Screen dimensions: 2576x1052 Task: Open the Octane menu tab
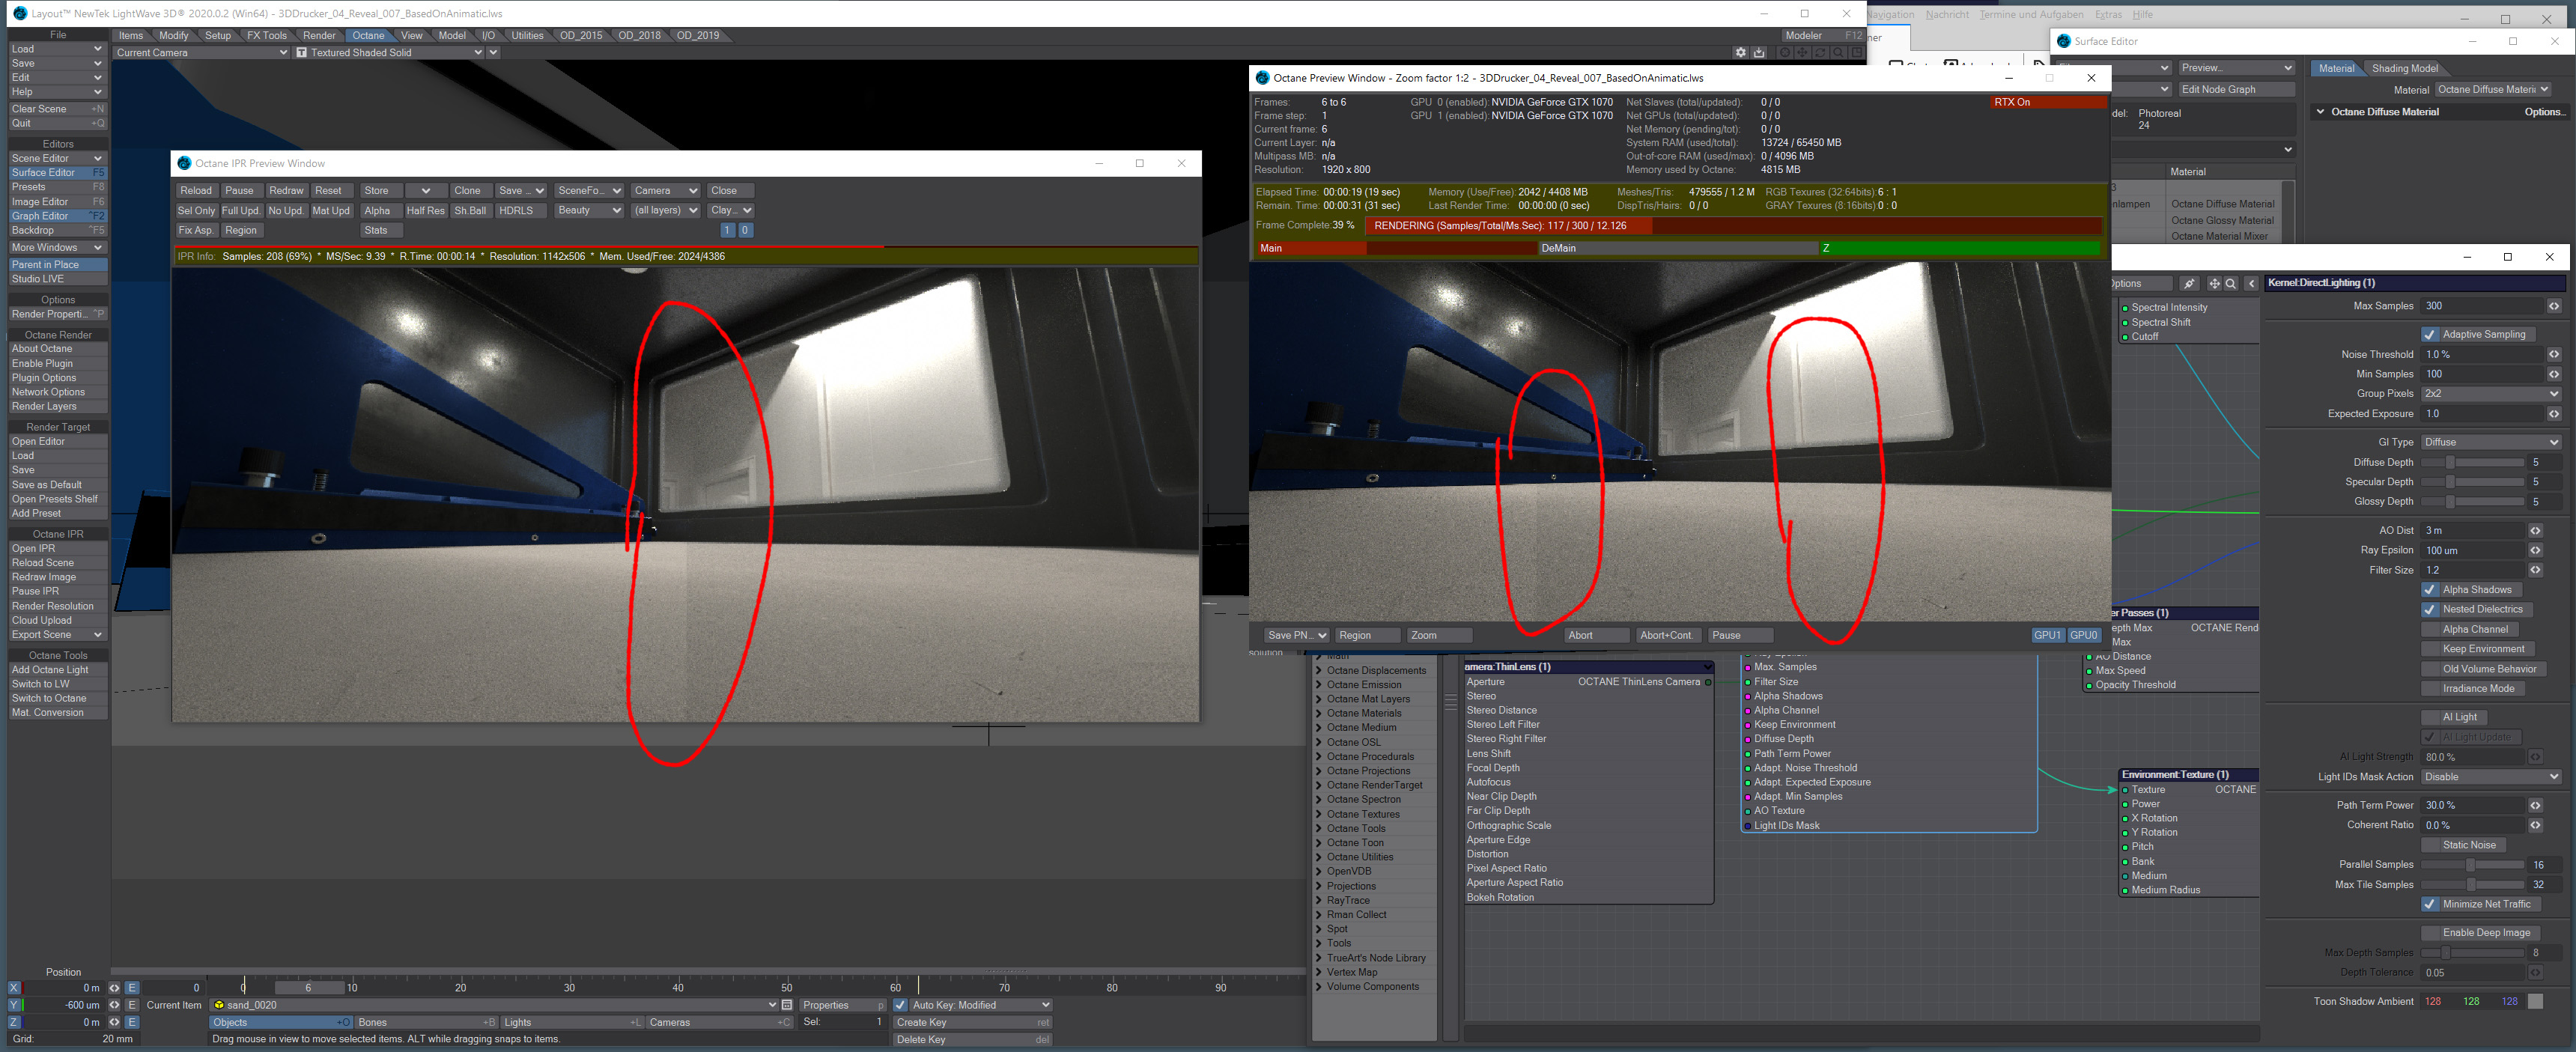coord(368,35)
